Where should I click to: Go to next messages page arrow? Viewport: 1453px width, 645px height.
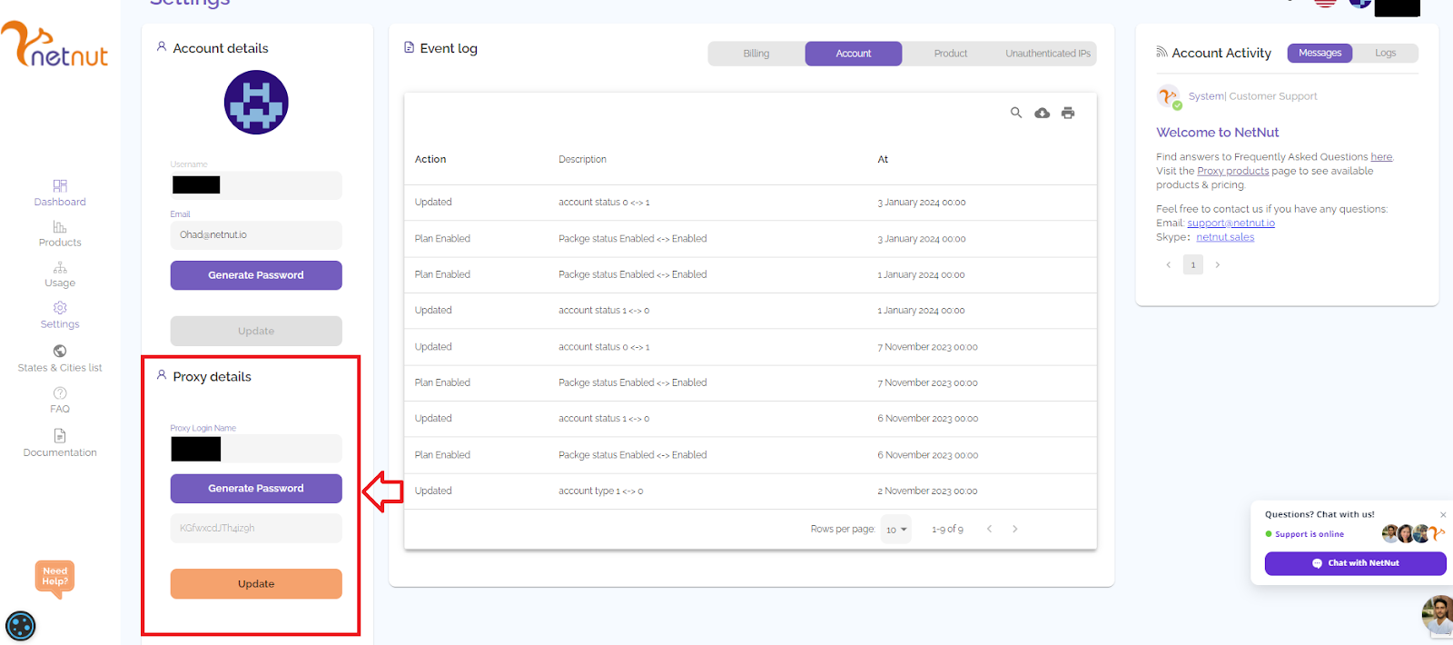1218,265
